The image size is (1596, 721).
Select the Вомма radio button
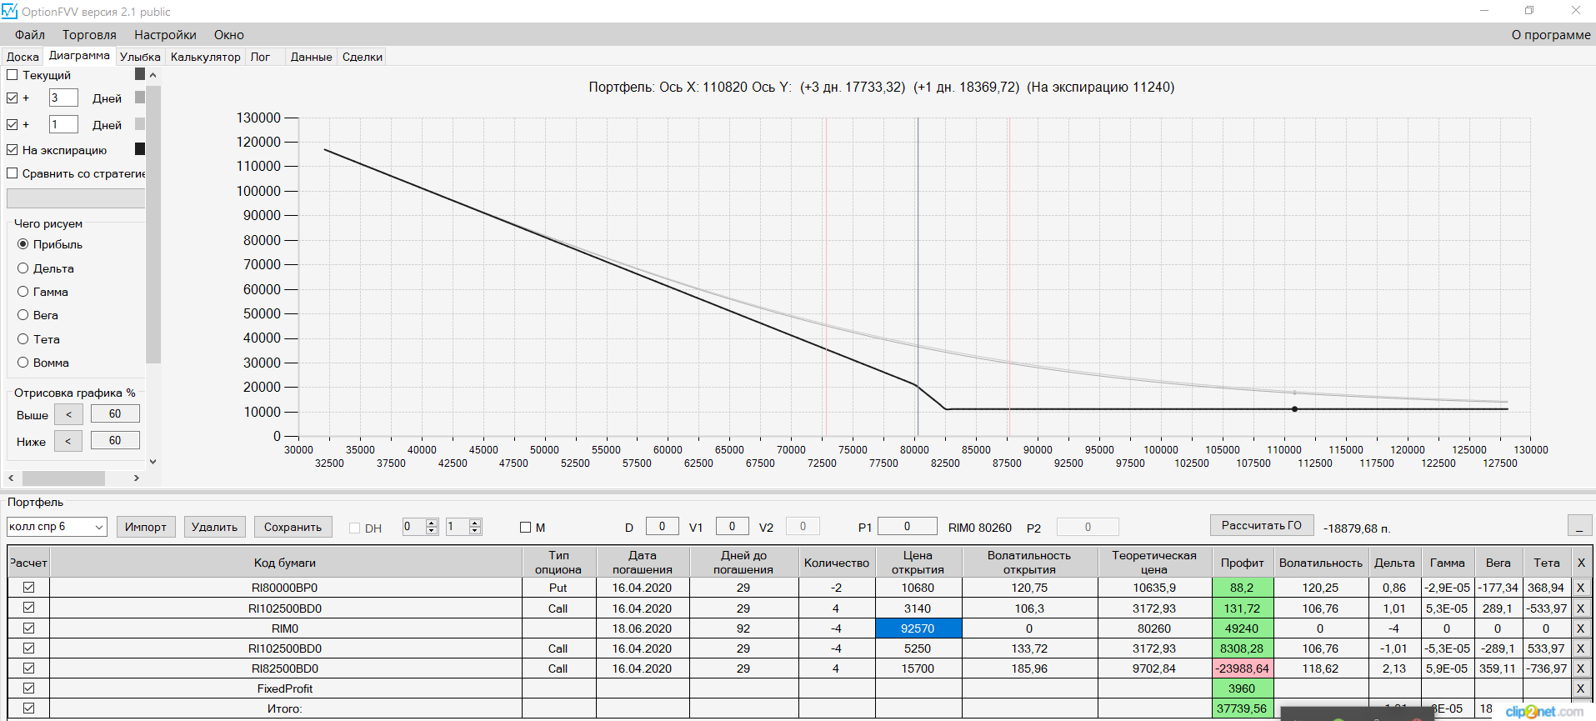coord(23,363)
